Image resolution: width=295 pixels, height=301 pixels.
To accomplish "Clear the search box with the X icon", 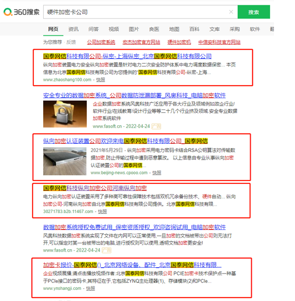I will pyautogui.click(x=231, y=12).
